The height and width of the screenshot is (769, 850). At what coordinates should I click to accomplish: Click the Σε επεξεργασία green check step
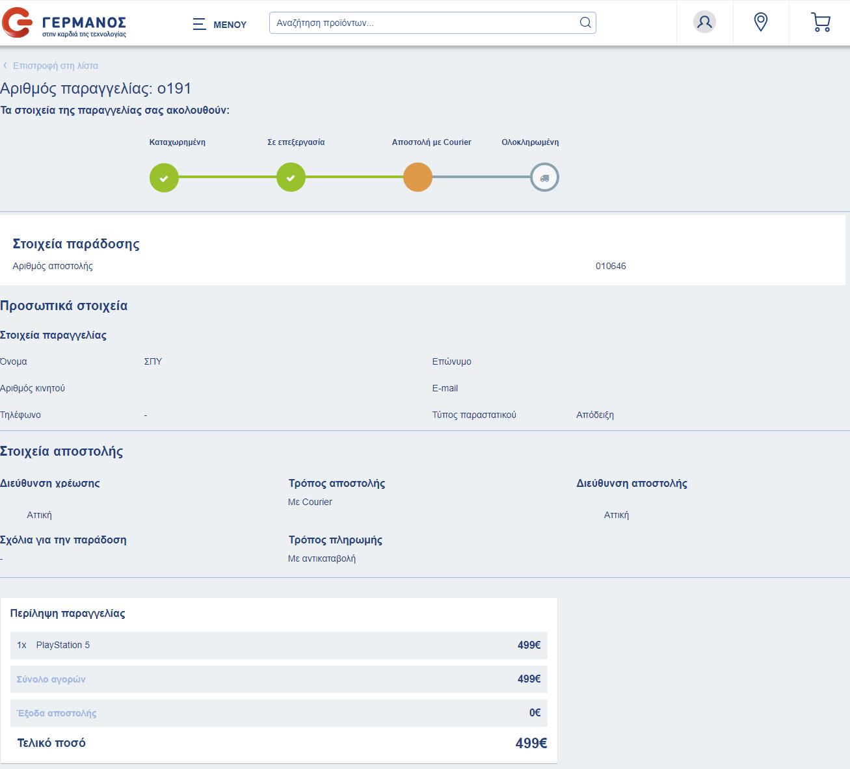(291, 177)
